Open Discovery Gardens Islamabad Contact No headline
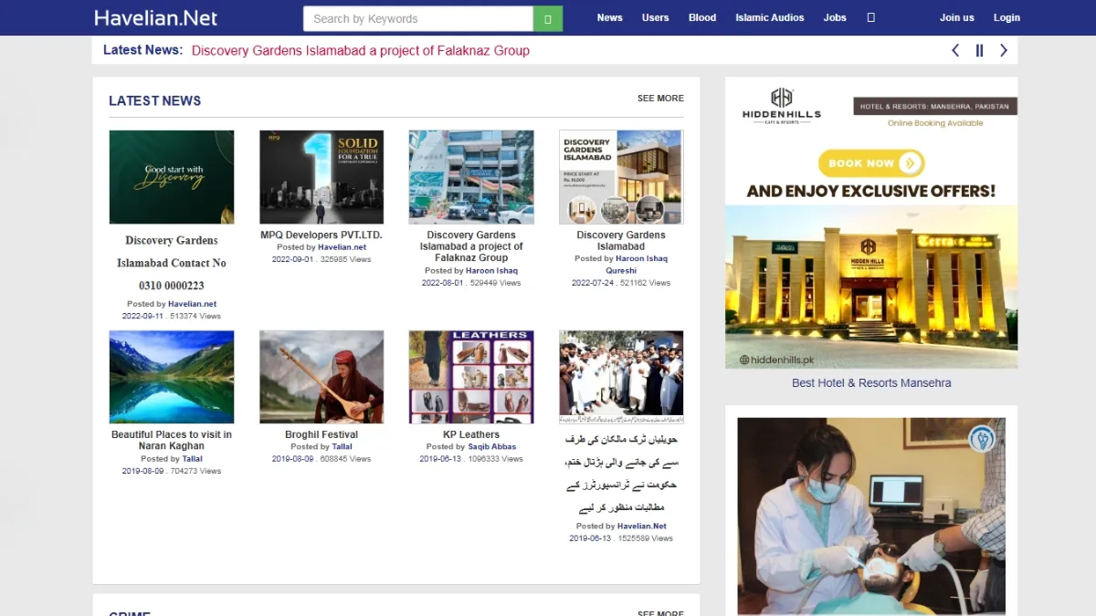 pyautogui.click(x=172, y=263)
